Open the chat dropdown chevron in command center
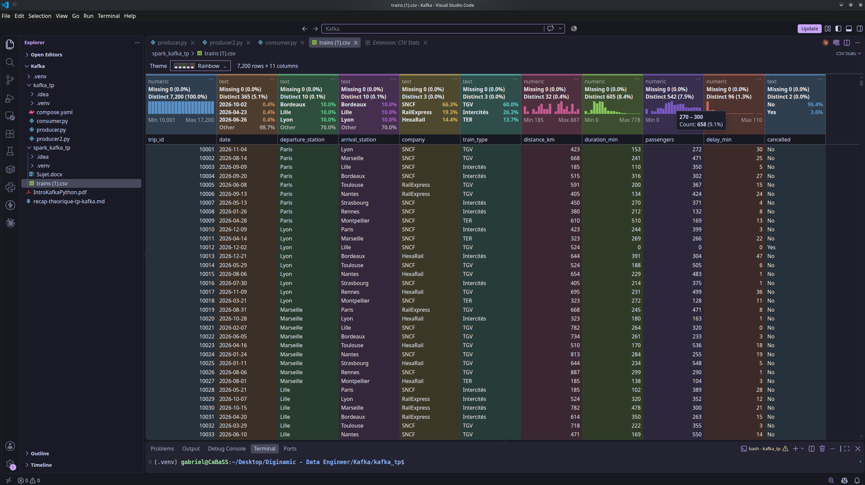The width and height of the screenshot is (865, 485). [560, 28]
